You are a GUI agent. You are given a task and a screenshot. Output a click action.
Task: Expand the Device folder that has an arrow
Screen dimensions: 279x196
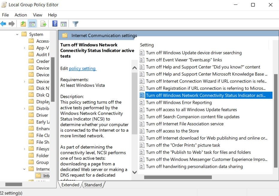point(24,81)
